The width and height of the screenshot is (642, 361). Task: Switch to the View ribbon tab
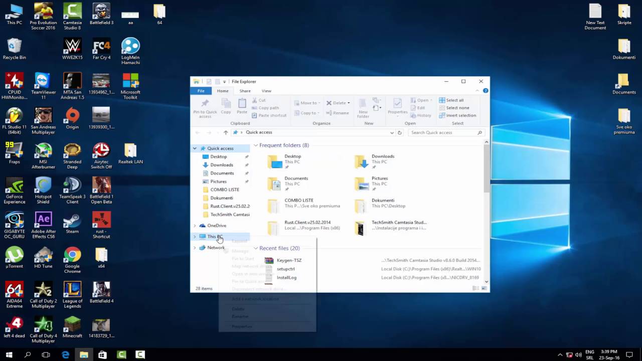(x=266, y=91)
